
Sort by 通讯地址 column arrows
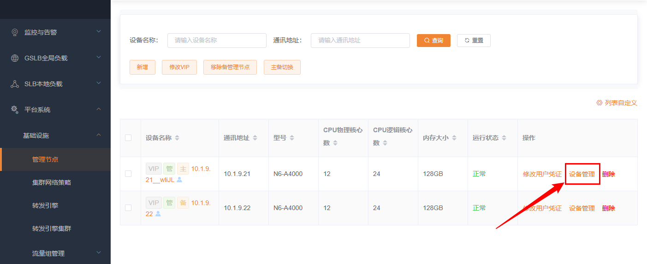(x=255, y=138)
